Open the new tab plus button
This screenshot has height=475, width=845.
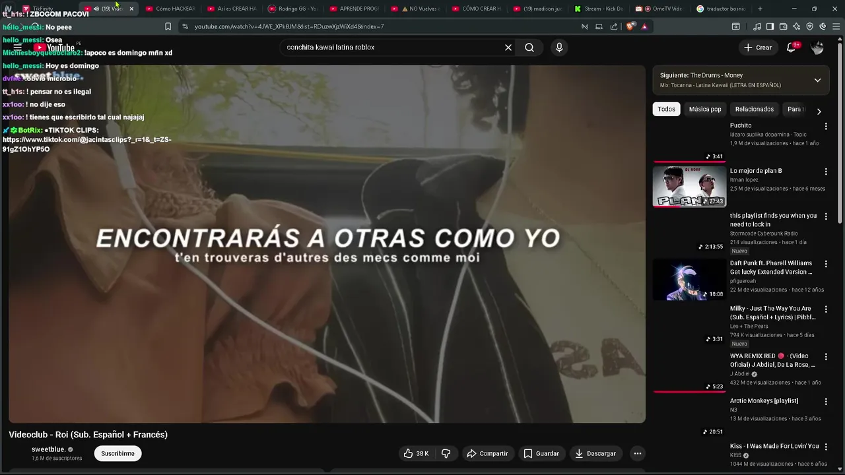(760, 9)
